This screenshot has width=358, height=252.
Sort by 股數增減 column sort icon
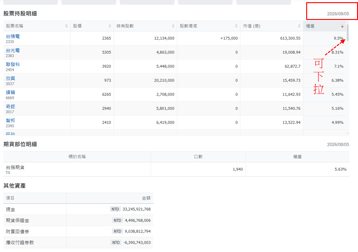236,26
